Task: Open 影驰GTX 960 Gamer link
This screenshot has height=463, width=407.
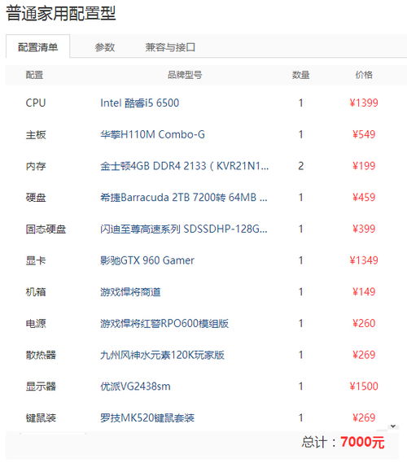Action: click(x=147, y=260)
